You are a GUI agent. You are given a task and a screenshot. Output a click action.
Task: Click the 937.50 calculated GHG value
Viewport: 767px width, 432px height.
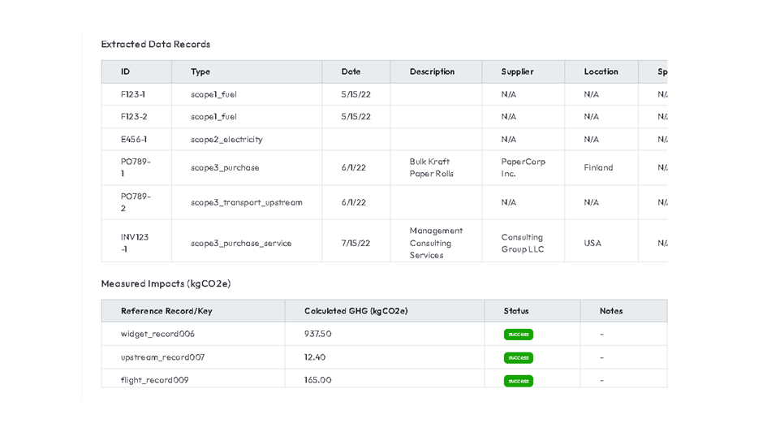317,334
